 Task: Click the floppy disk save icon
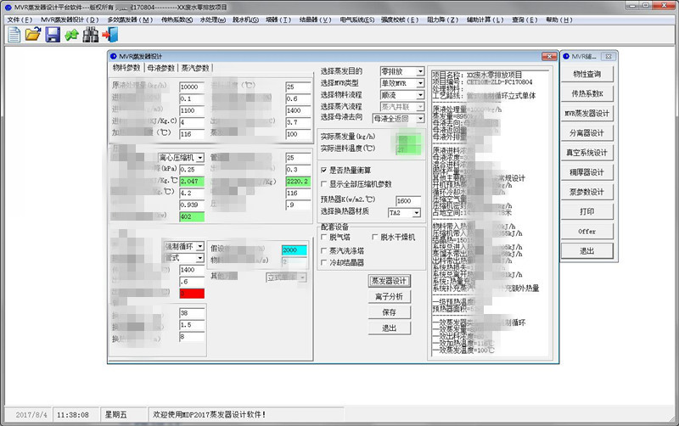point(53,35)
